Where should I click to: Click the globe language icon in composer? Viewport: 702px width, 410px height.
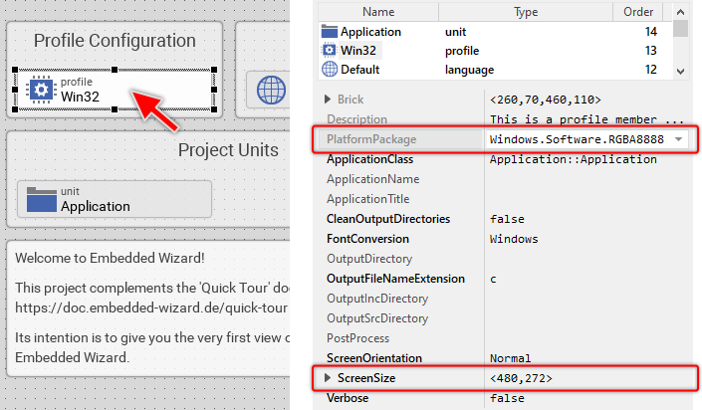[272, 90]
